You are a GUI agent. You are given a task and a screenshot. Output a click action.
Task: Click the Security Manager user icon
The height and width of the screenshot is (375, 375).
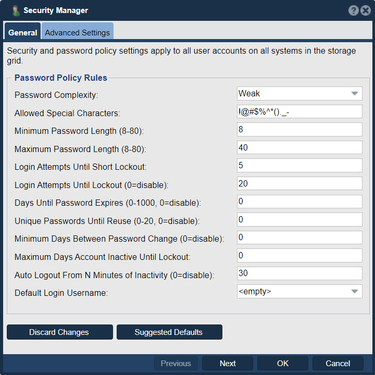pyautogui.click(x=16, y=11)
